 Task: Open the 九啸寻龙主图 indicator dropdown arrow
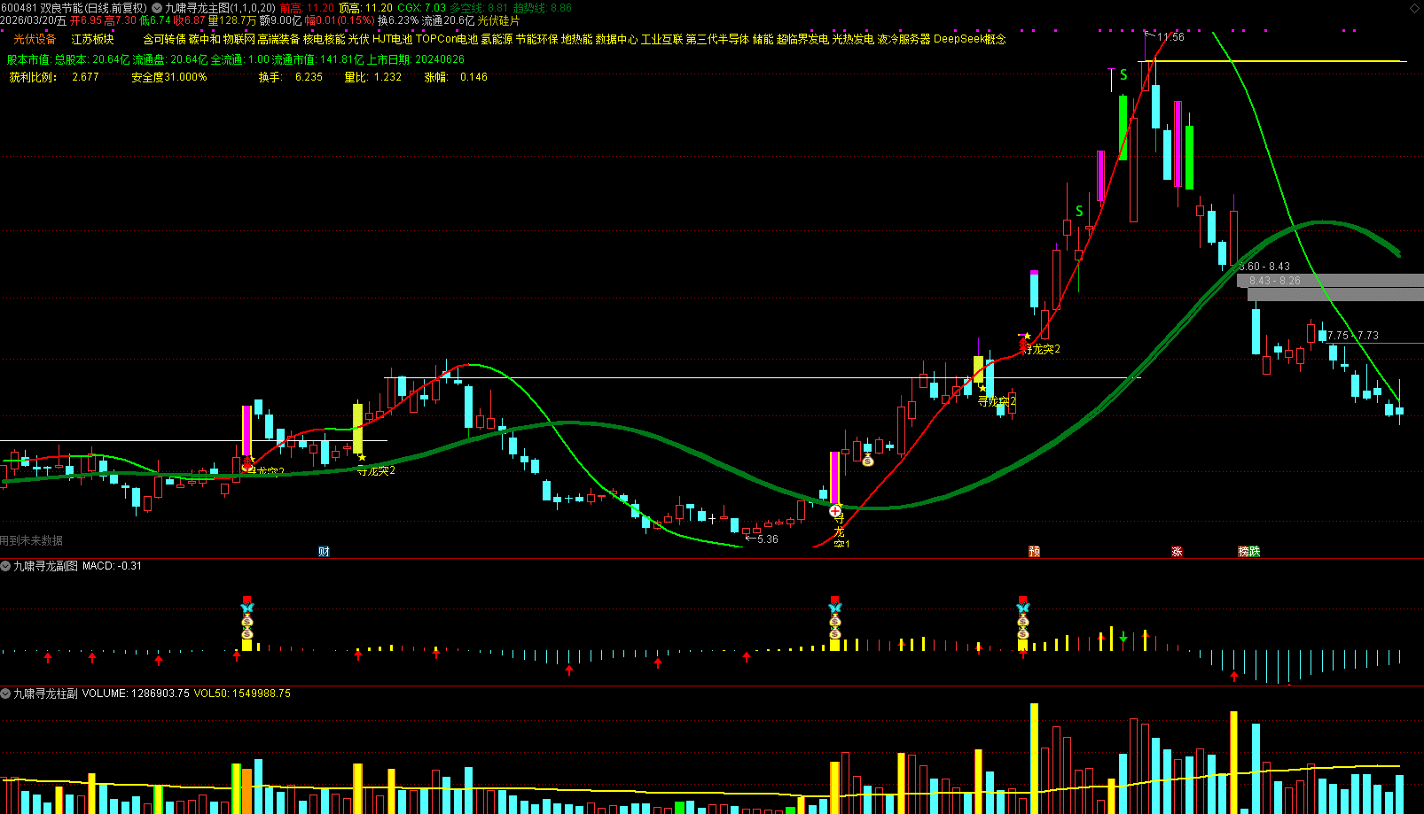tap(157, 8)
